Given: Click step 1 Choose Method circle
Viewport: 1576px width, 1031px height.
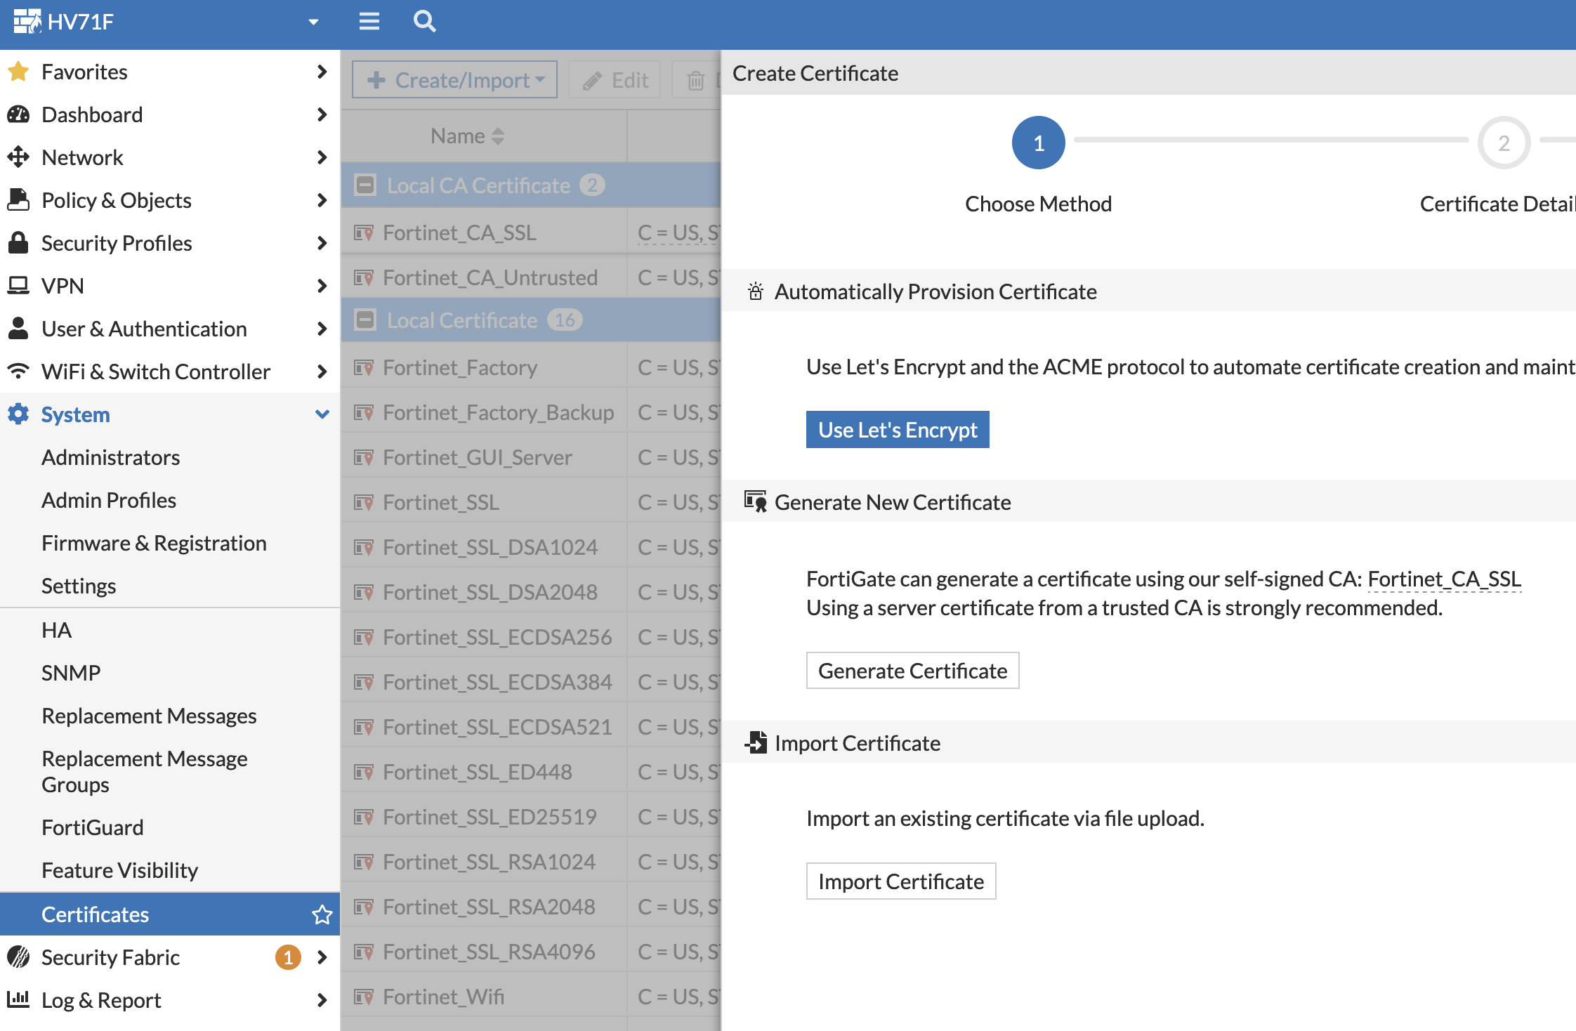Looking at the screenshot, I should tap(1038, 143).
